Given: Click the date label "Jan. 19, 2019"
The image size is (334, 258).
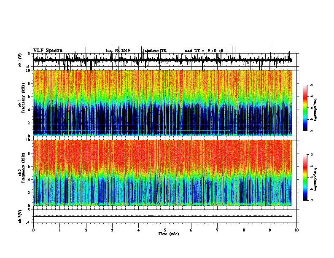Looking at the screenshot, I should point(118,51).
